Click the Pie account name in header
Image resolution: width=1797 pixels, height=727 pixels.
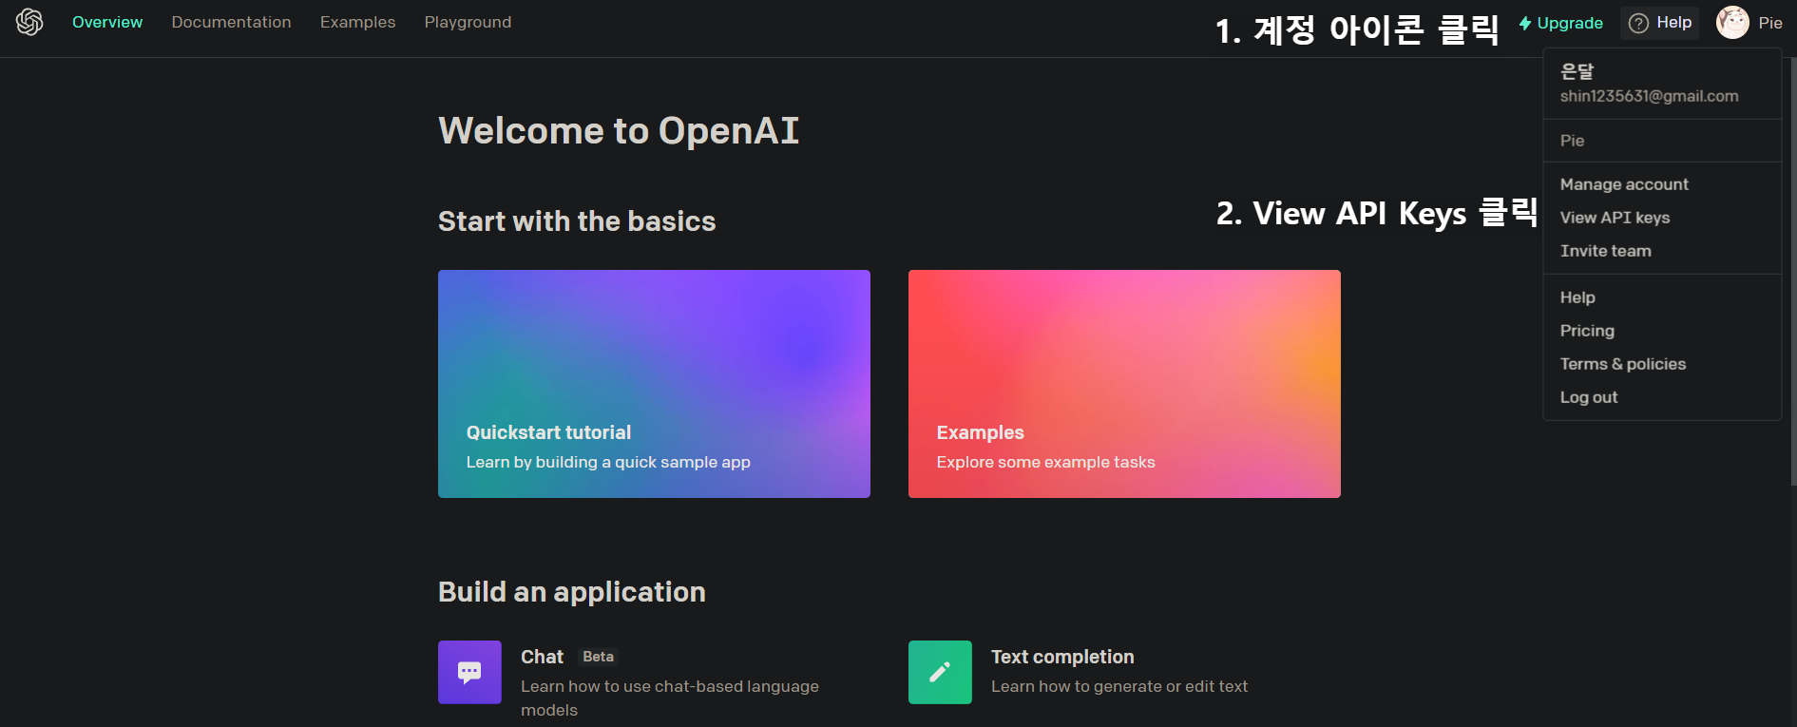click(1769, 23)
